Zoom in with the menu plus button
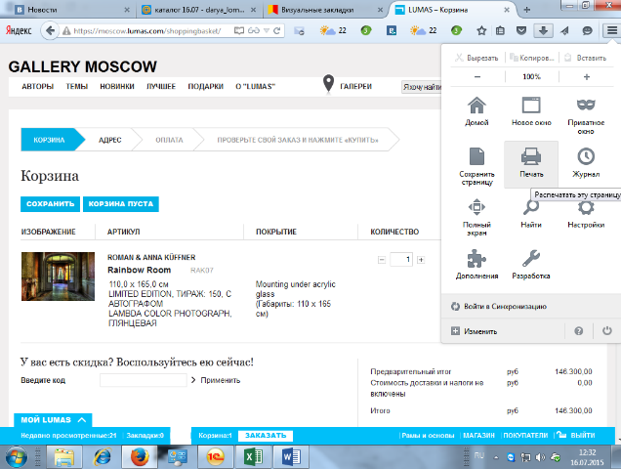 (587, 76)
